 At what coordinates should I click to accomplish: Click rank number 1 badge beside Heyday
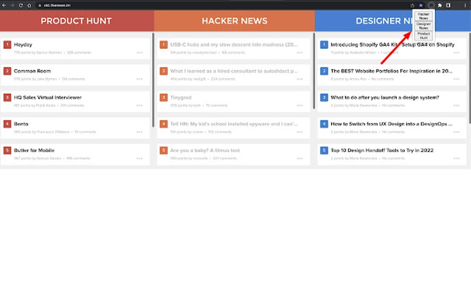point(7,45)
